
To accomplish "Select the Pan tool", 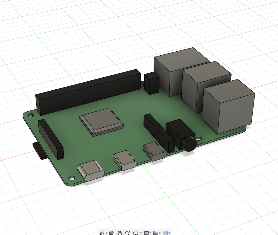I will (x=120, y=233).
